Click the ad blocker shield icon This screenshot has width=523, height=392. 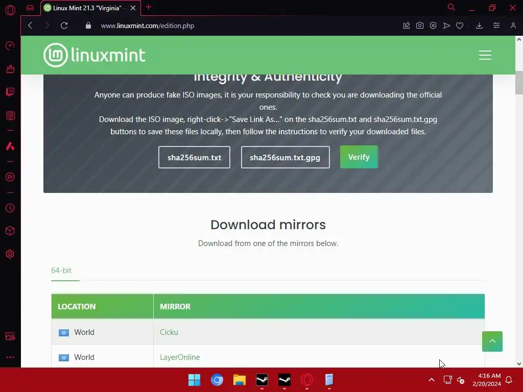coord(433,26)
